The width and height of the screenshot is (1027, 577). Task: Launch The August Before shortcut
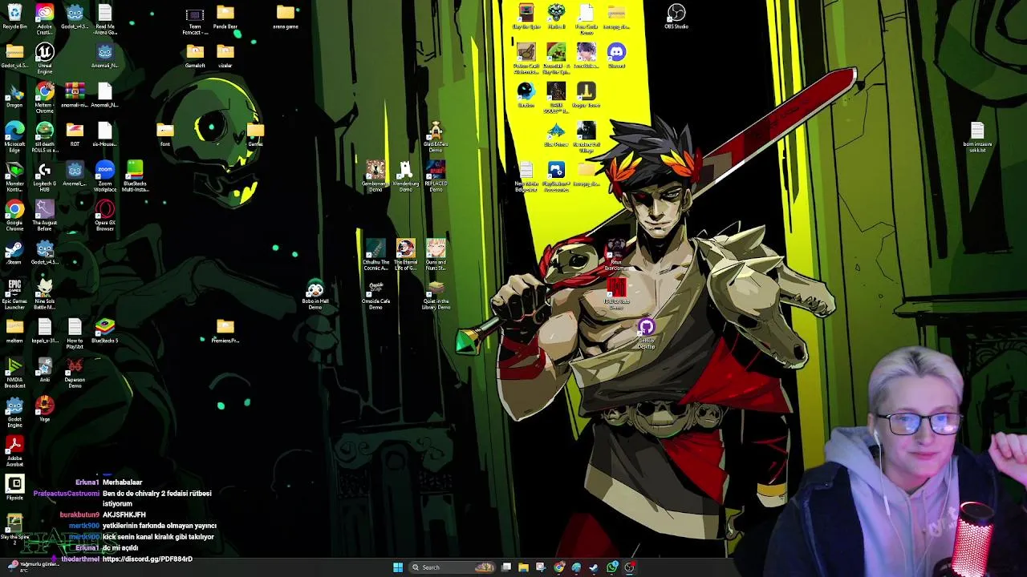pyautogui.click(x=45, y=216)
